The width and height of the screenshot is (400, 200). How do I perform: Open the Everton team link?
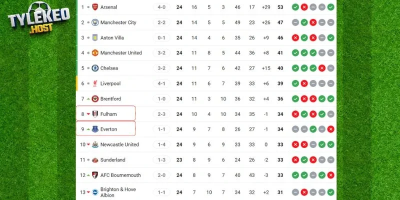pos(109,129)
